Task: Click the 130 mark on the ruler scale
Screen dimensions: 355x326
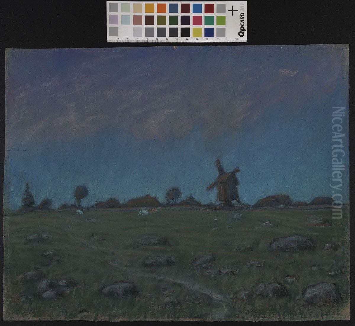Action: [x=236, y=39]
